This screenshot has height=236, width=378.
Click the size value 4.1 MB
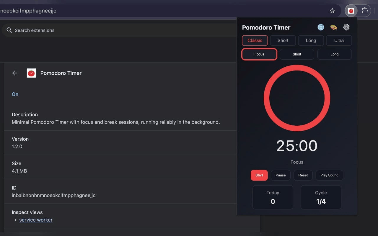coord(19,171)
